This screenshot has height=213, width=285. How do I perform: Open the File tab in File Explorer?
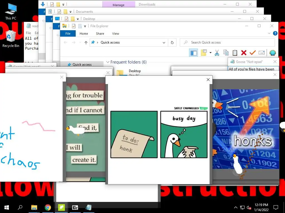[68, 34]
